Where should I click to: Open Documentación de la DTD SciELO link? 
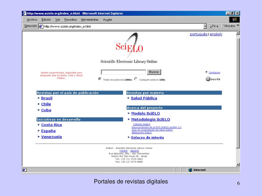[x=157, y=127]
